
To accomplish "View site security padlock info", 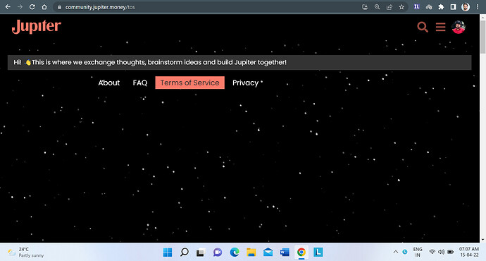I will (x=59, y=7).
